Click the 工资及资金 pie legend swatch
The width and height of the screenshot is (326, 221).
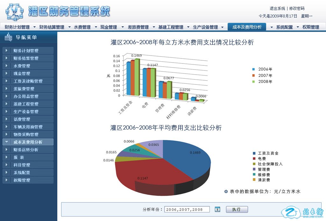[x=254, y=153]
